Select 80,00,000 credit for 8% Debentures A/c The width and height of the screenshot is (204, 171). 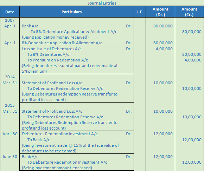192,54
